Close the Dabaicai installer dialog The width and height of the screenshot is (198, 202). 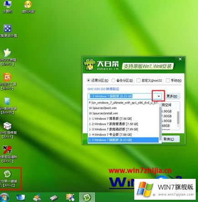(180, 59)
